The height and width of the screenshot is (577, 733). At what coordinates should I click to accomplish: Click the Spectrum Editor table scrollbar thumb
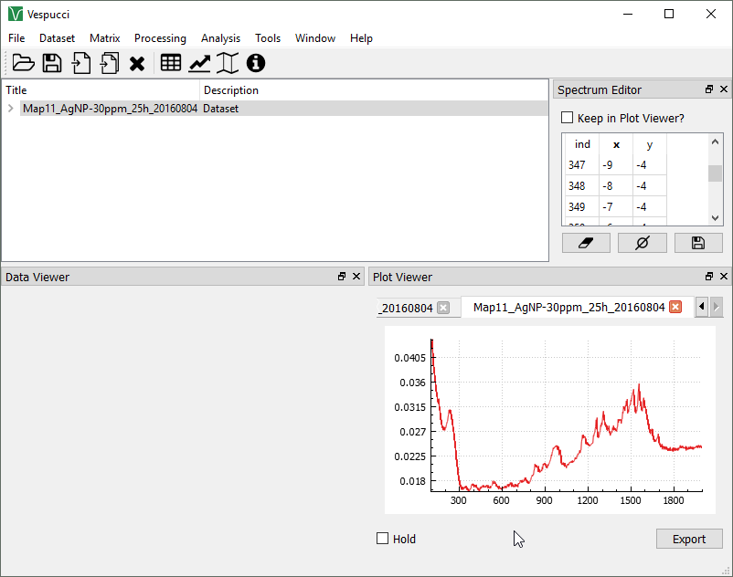click(x=716, y=173)
